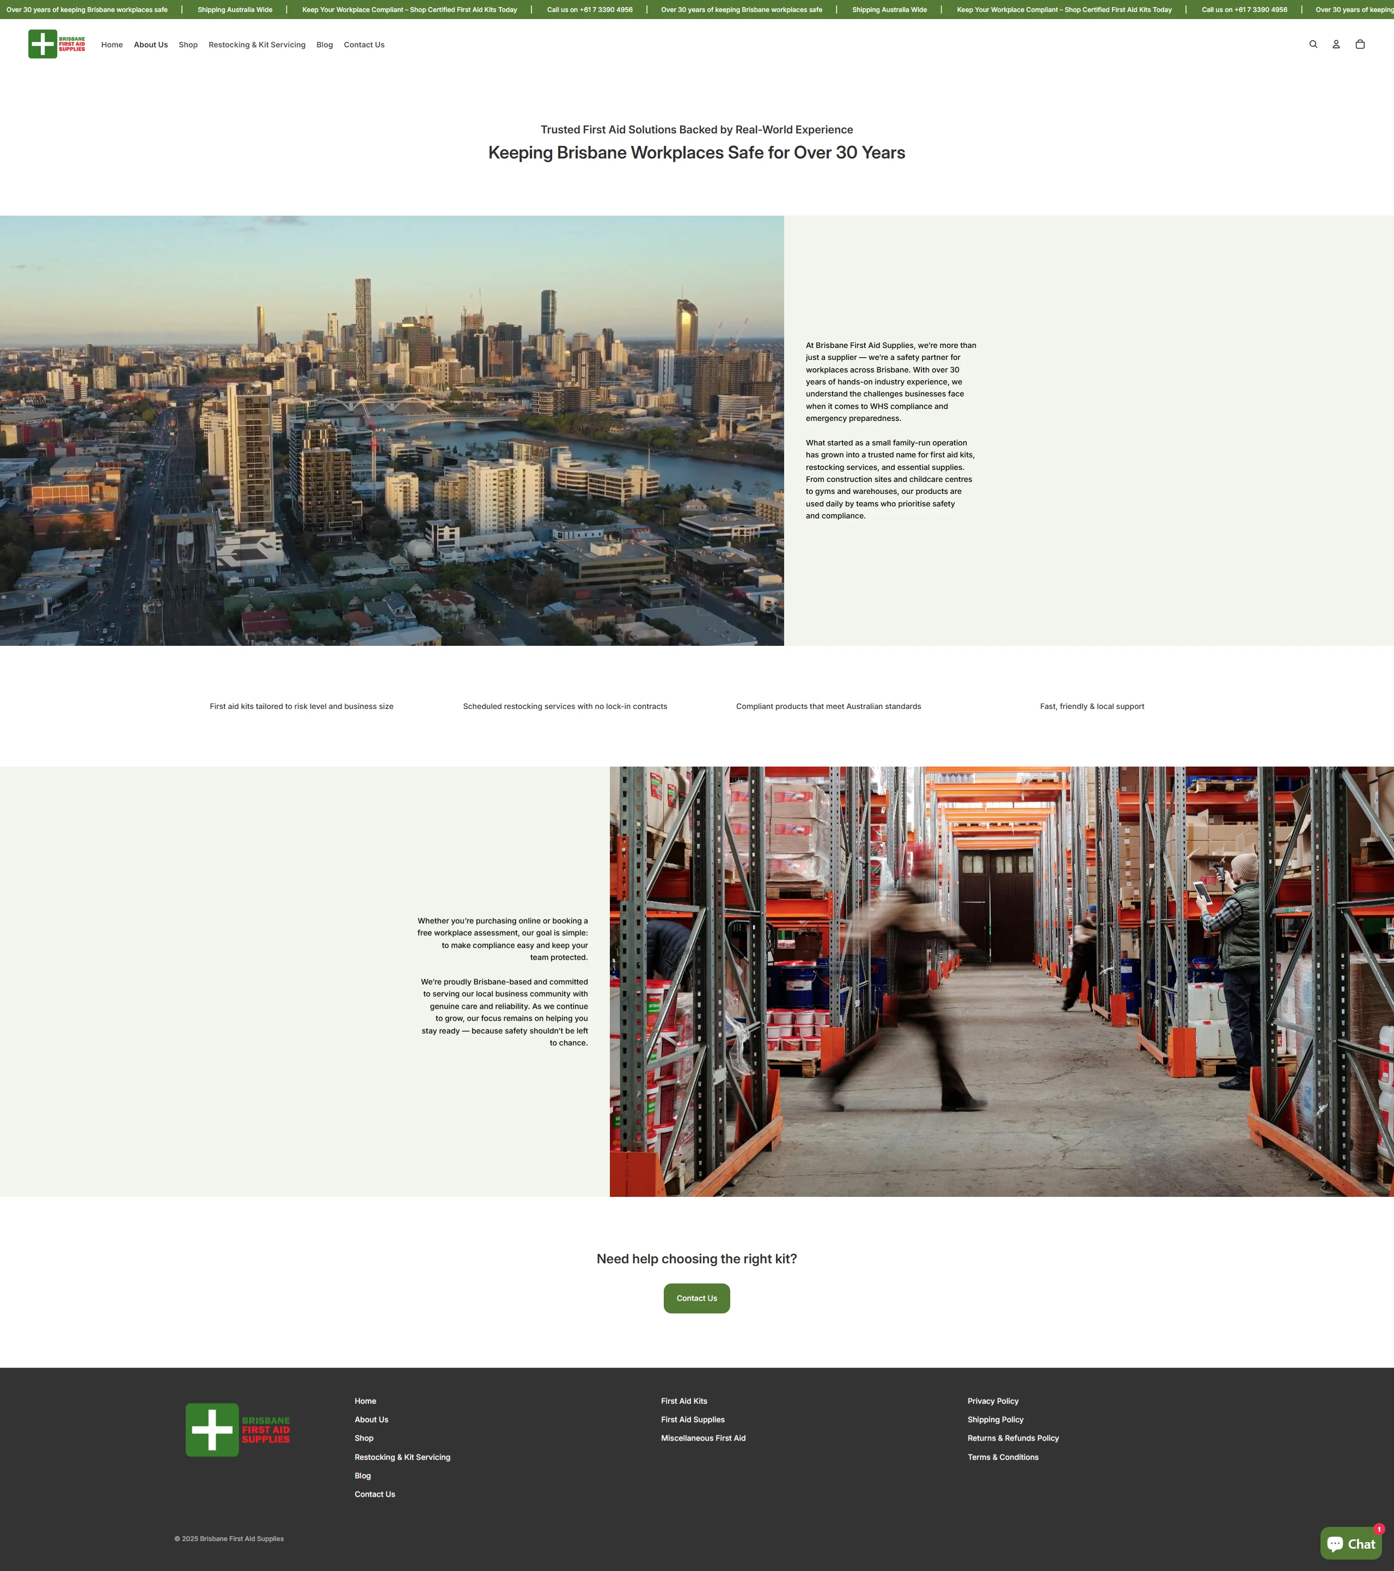
Task: Click the Brisbane city skyline photo
Action: tap(392, 430)
